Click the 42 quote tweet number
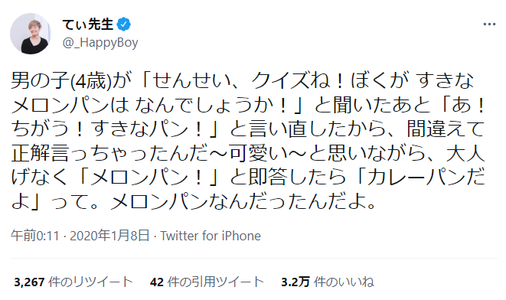 pyautogui.click(x=157, y=282)
